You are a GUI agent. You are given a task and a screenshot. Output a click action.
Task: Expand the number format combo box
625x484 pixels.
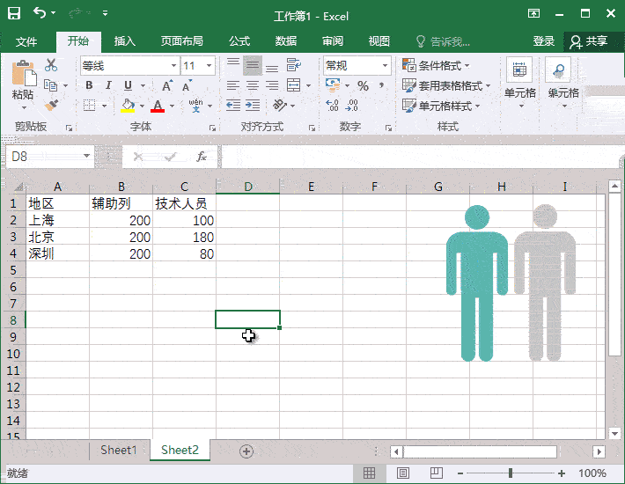point(385,66)
